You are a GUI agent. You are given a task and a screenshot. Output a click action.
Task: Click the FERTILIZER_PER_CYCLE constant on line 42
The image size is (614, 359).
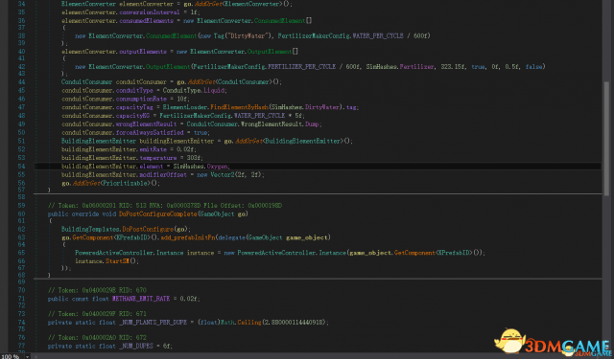coord(301,67)
